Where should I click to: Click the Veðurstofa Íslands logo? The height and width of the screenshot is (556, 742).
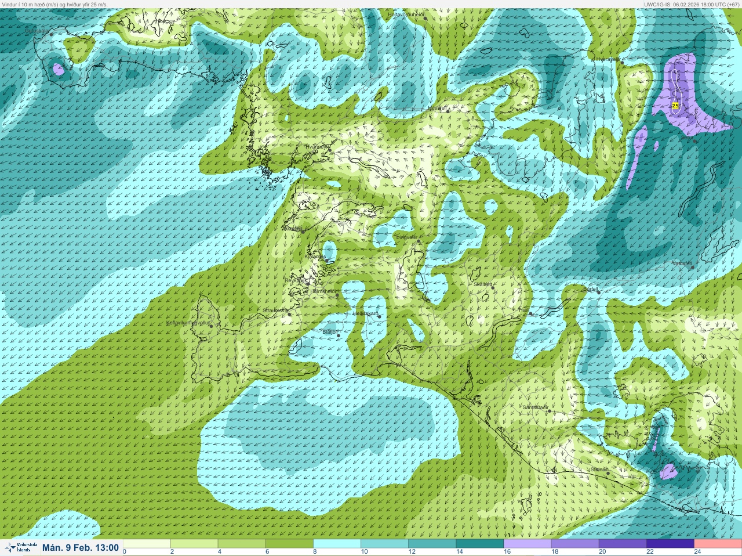[21, 547]
